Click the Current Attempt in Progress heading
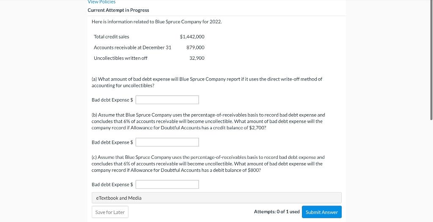The height and width of the screenshot is (222, 433). point(118,10)
